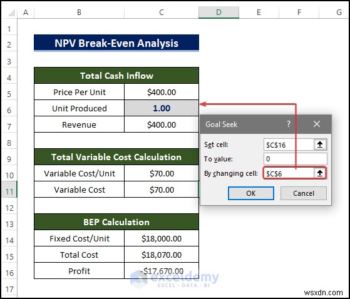
Task: Select the Unit Produced value 1.00
Action: pos(162,108)
